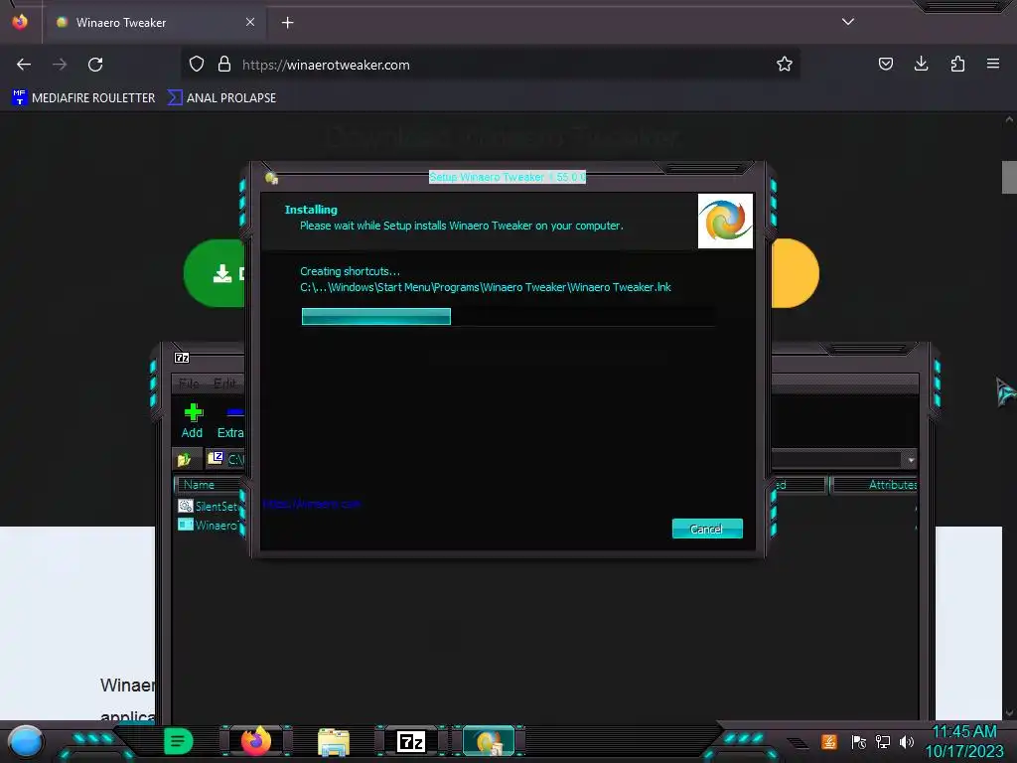Expand the 7-Zip address bar dropdown
This screenshot has height=763, width=1017.
pos(911,460)
